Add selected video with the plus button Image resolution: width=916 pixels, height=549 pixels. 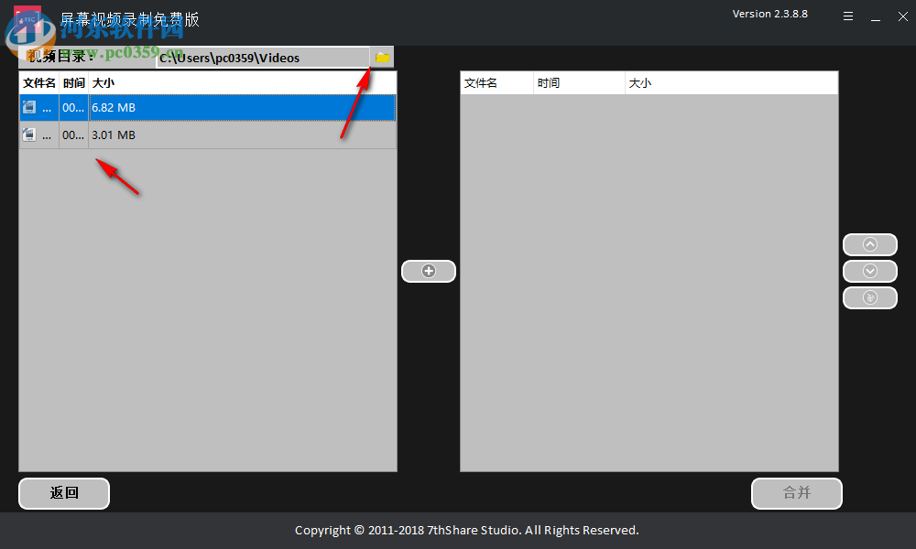tap(429, 271)
